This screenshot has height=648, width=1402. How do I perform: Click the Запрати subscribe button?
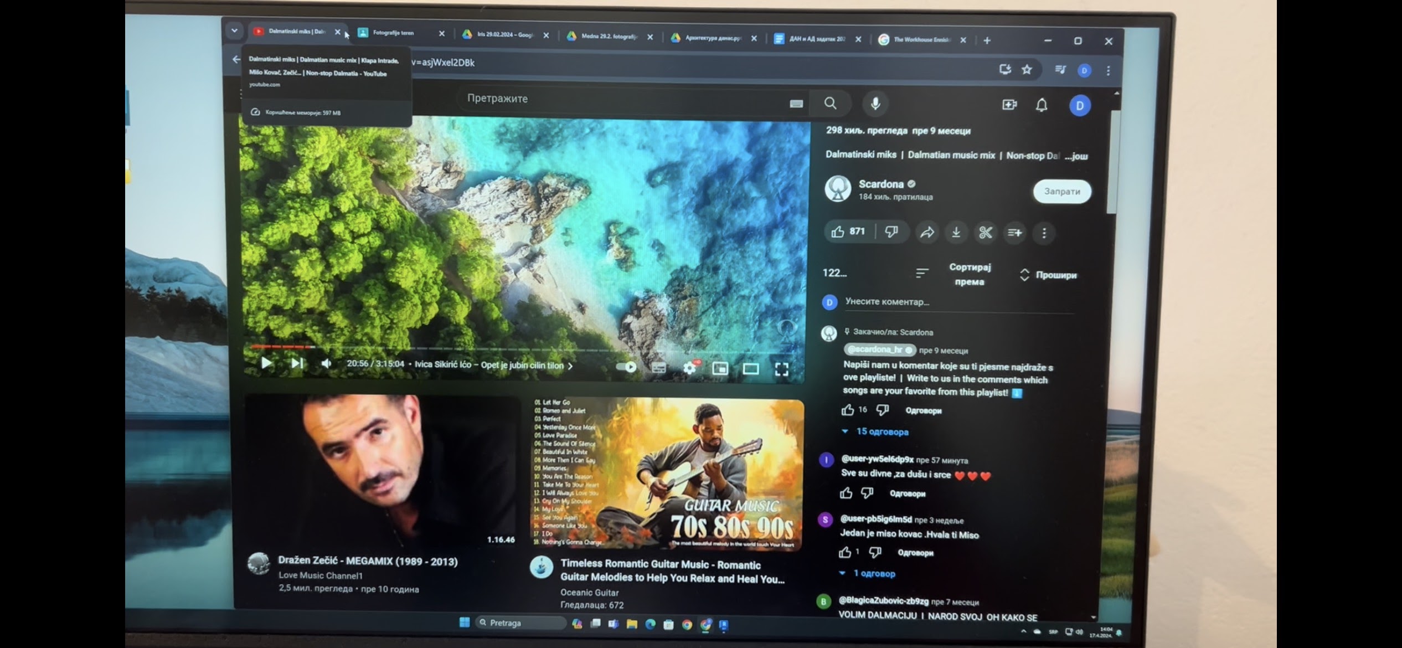pos(1061,192)
